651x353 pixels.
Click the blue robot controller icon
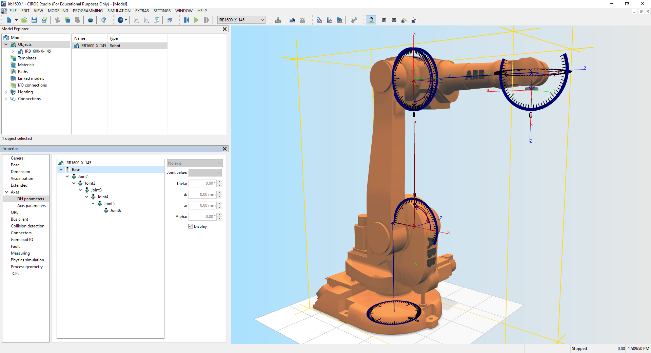tap(292, 20)
